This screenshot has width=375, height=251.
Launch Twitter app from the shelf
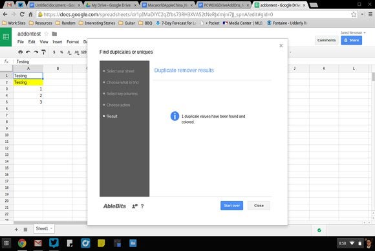click(54, 243)
